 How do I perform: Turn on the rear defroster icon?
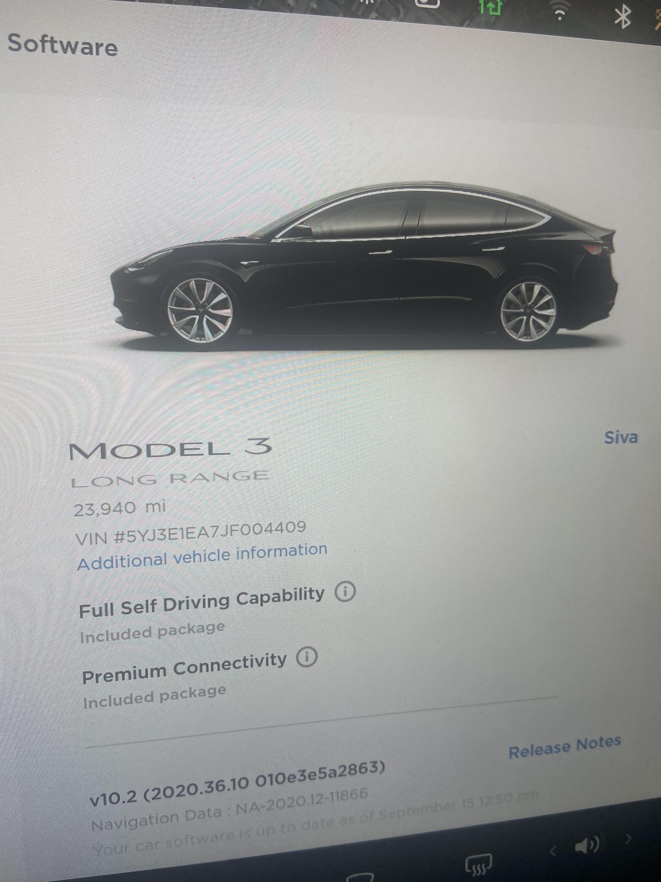(479, 865)
